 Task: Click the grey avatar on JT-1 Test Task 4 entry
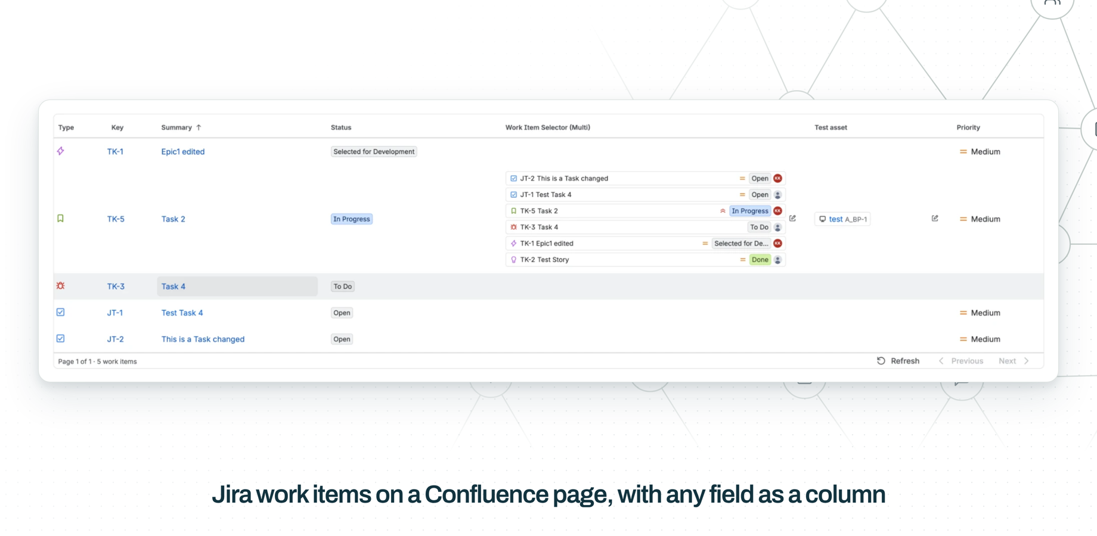pyautogui.click(x=778, y=195)
